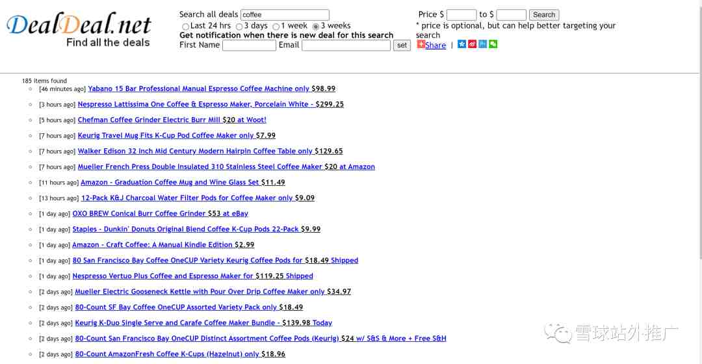The height and width of the screenshot is (364, 702).
Task: Open Staples Dunkin' Donuts K-Cup Pods deal
Action: point(196,229)
